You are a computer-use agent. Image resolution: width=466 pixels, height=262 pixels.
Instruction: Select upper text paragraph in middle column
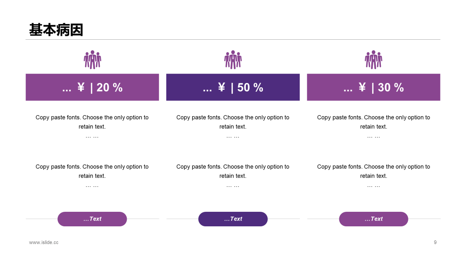coord(233,127)
